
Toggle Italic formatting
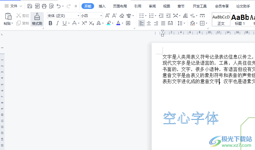(57, 23)
